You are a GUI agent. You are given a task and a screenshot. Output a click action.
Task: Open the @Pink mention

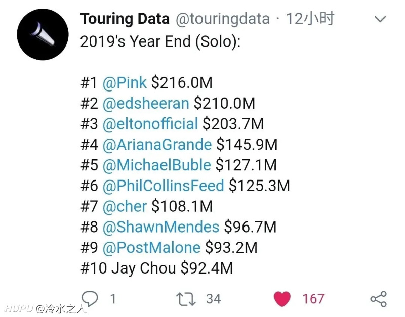(125, 83)
